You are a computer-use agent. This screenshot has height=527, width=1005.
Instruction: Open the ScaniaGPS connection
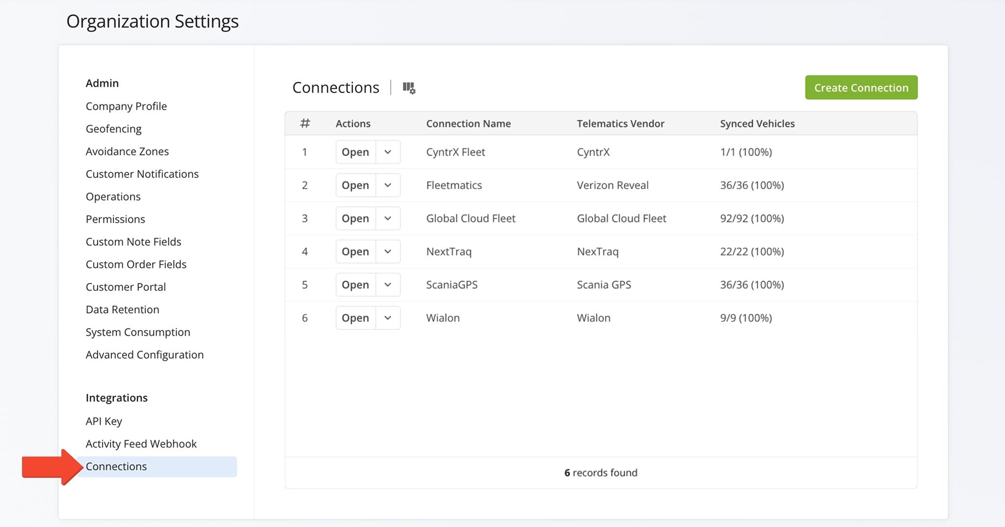(355, 285)
